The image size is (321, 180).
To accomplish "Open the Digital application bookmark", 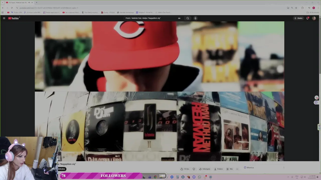I will point(51,12).
